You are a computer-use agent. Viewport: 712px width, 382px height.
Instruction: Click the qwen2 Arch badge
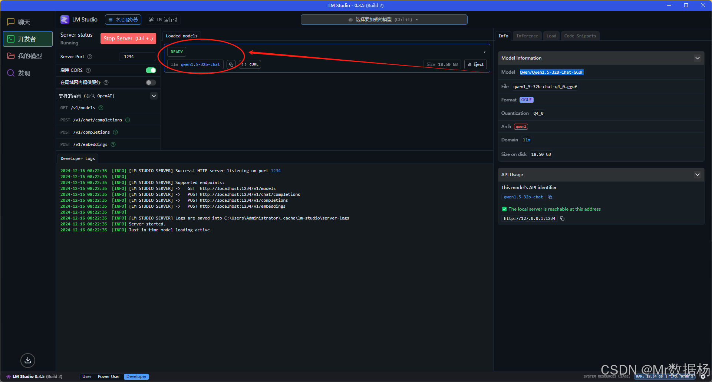point(521,127)
